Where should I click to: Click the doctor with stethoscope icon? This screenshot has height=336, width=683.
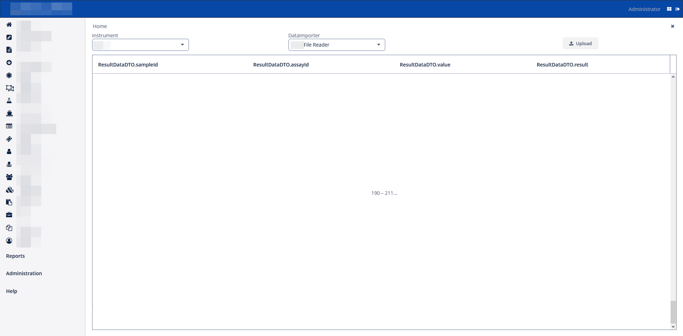[9, 164]
